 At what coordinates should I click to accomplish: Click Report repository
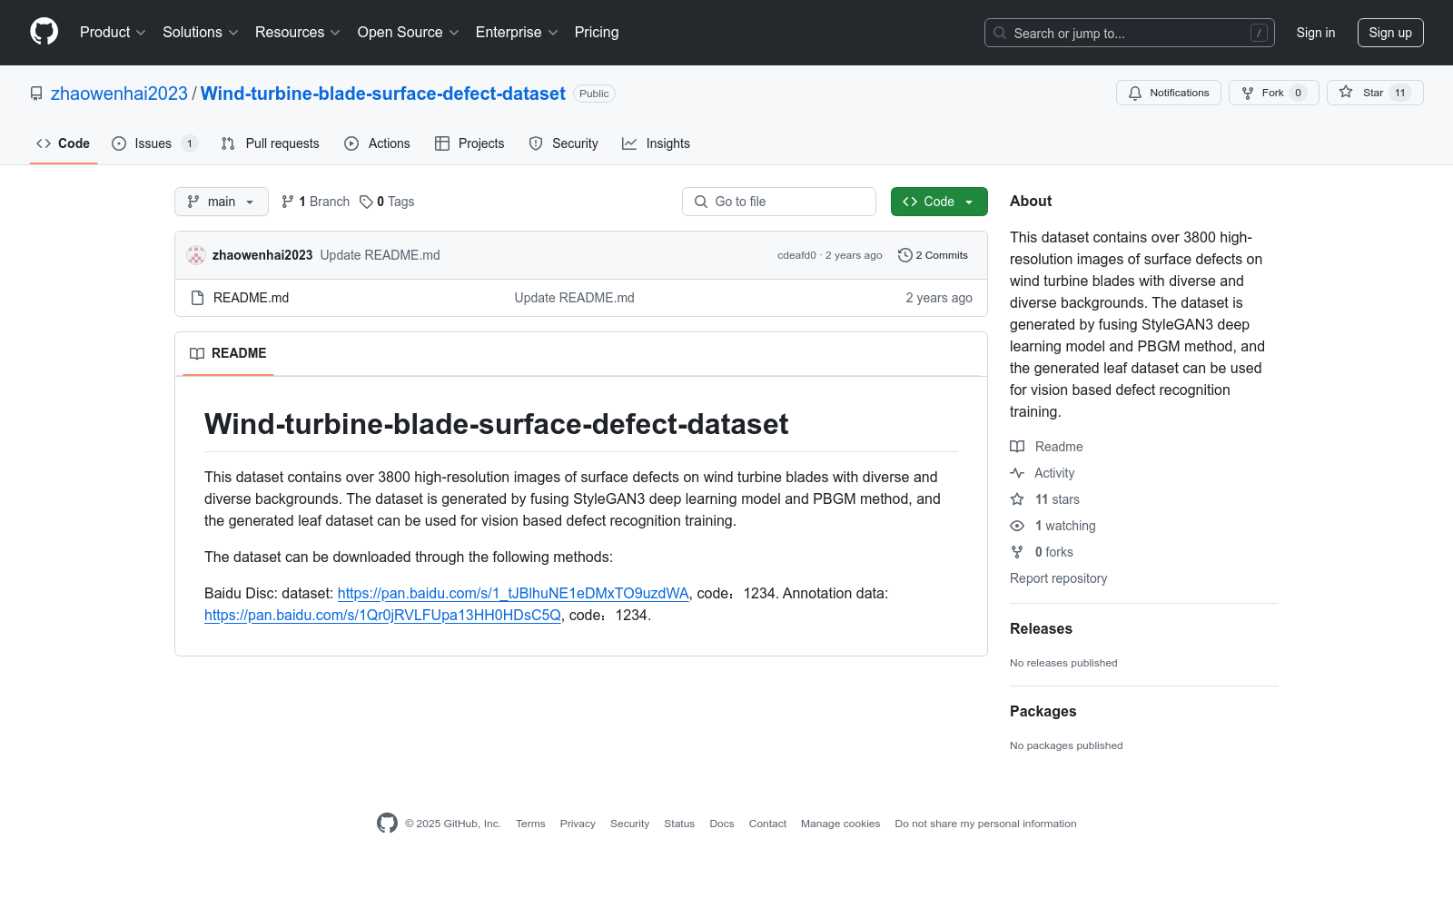point(1058,578)
